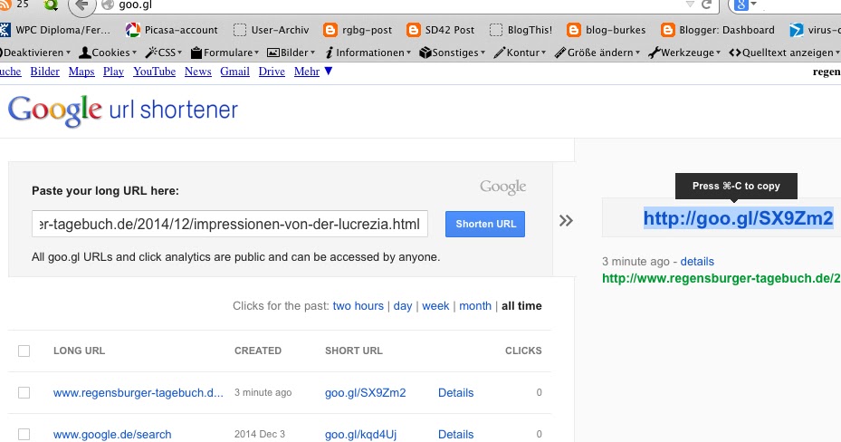
Task: Open details link under the short URL
Action: (x=697, y=262)
